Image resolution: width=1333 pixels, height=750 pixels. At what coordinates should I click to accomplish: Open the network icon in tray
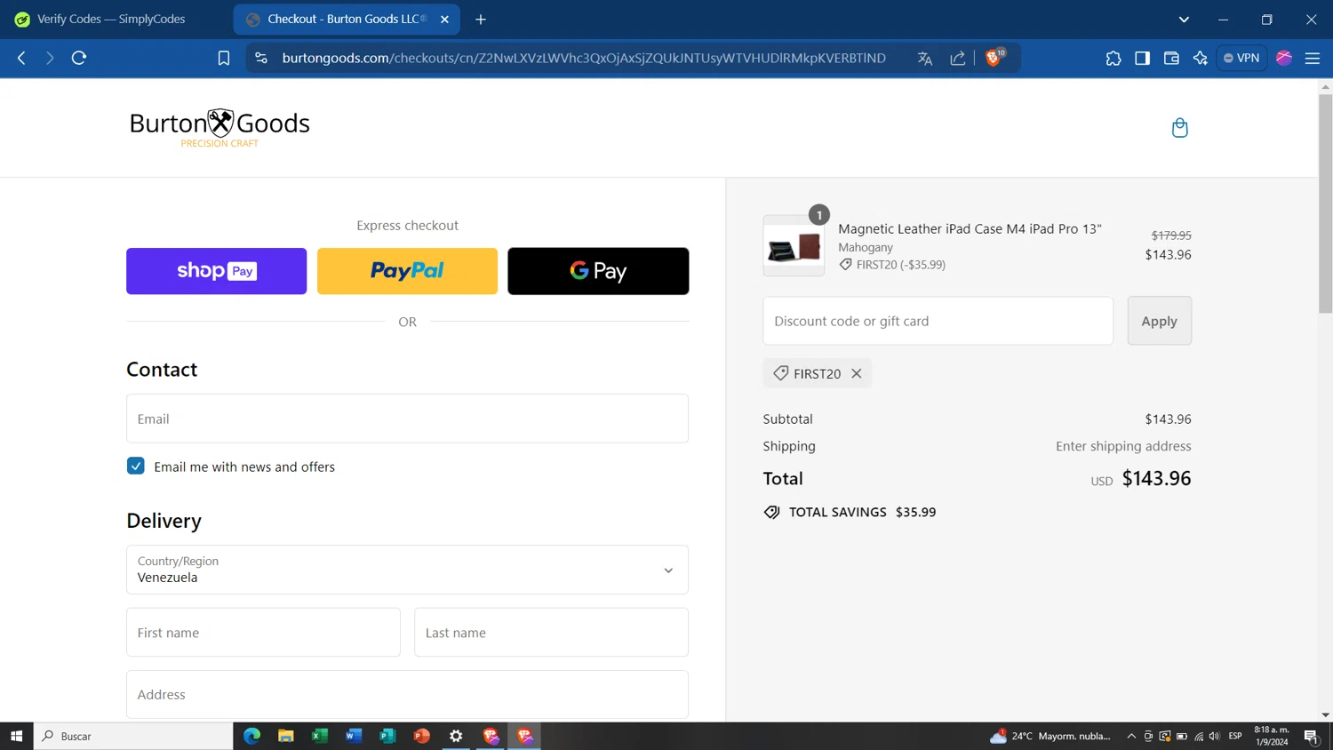(1199, 736)
